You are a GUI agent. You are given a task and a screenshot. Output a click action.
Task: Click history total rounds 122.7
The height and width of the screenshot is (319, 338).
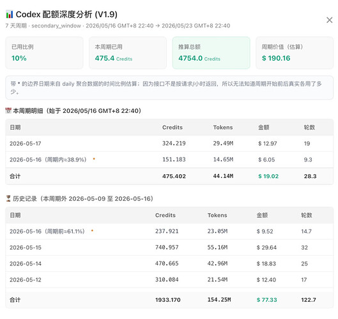309,300
